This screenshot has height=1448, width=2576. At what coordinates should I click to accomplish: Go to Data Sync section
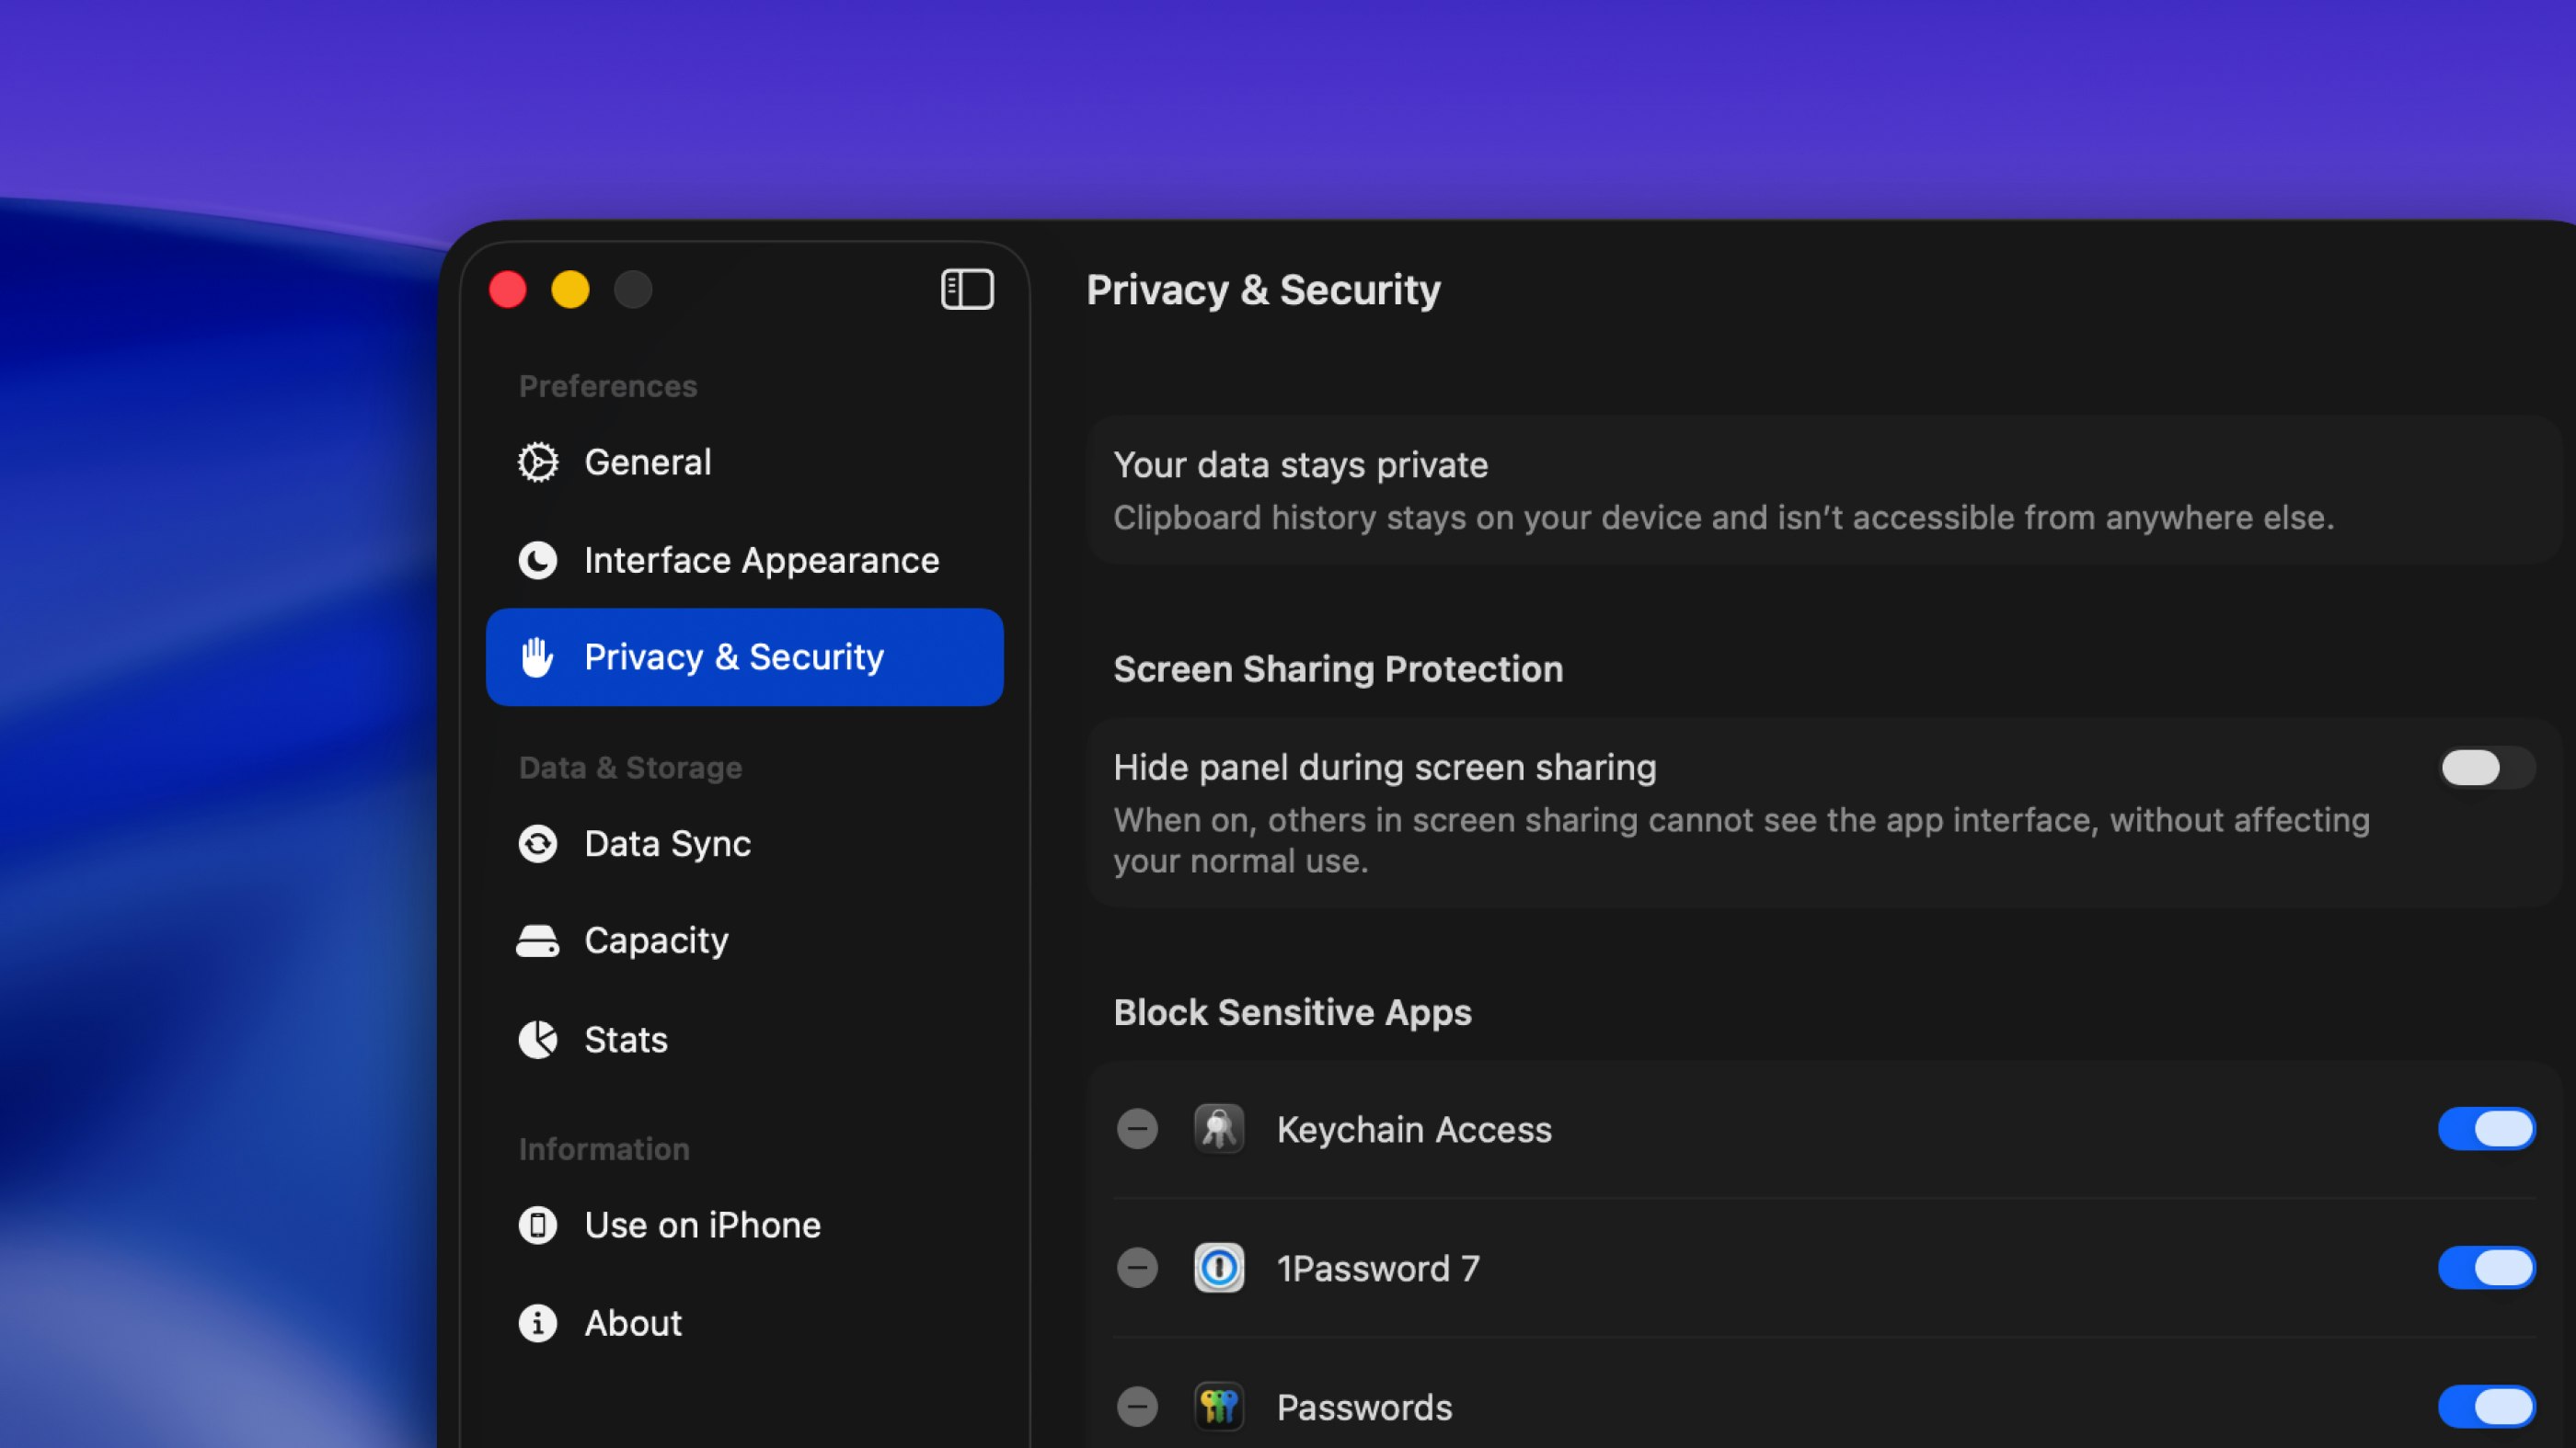pos(744,844)
